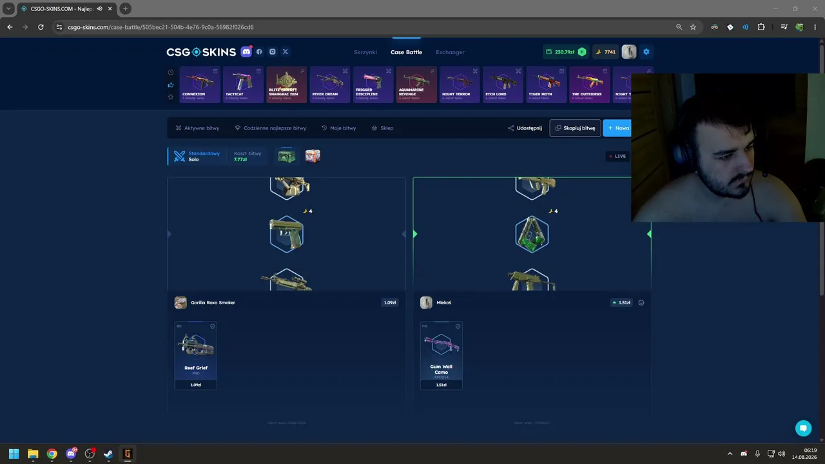The height and width of the screenshot is (464, 825).
Task: Open Steam from the taskbar
Action: click(x=108, y=454)
